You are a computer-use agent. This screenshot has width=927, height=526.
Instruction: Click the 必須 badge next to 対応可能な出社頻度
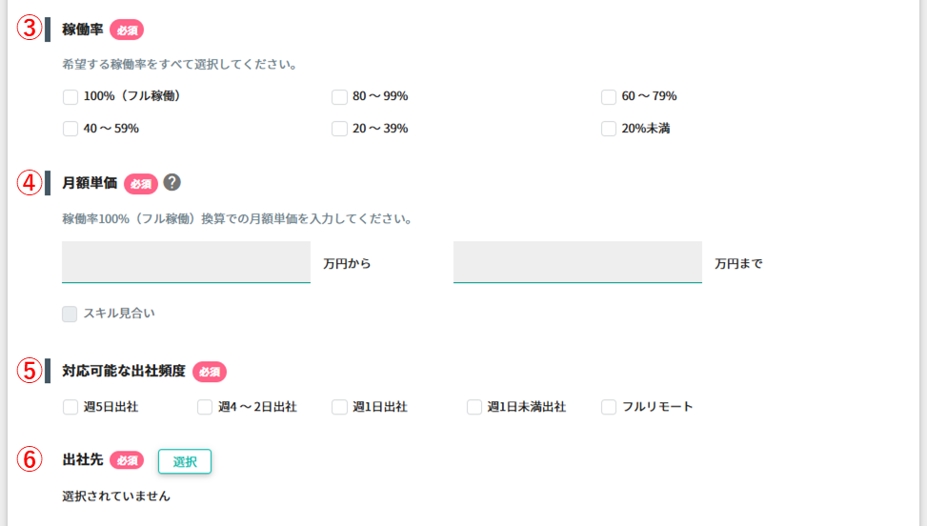[210, 372]
